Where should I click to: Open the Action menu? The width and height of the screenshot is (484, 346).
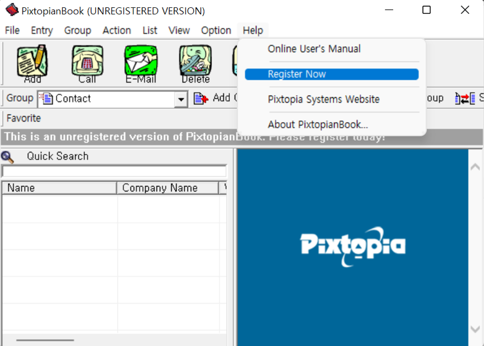(x=116, y=31)
